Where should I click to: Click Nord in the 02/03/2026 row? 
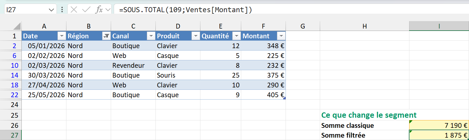point(89,65)
